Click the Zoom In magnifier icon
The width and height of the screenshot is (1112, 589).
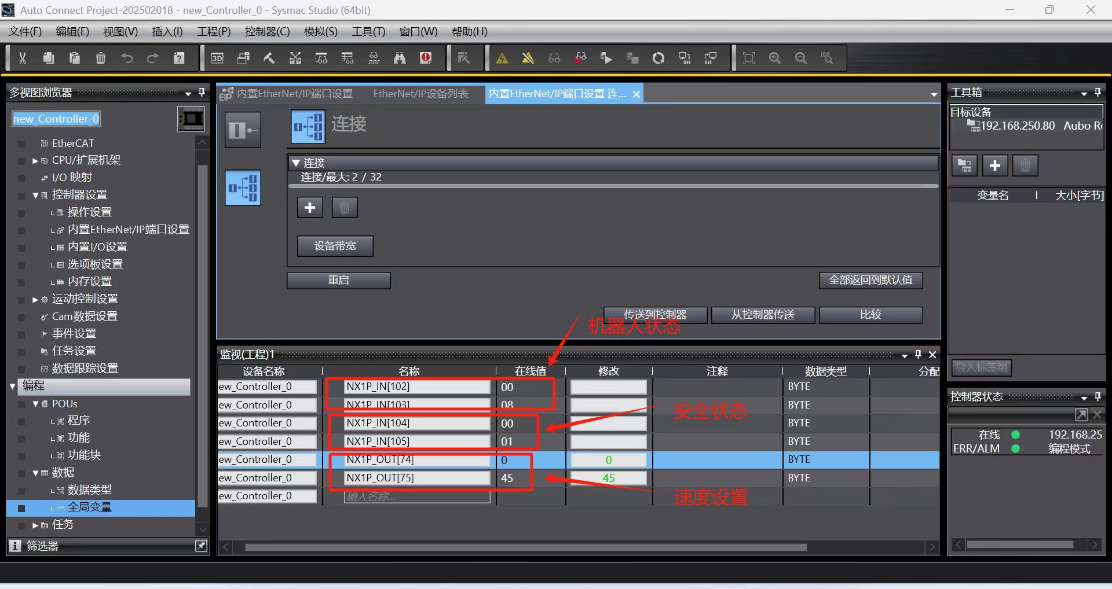point(775,58)
